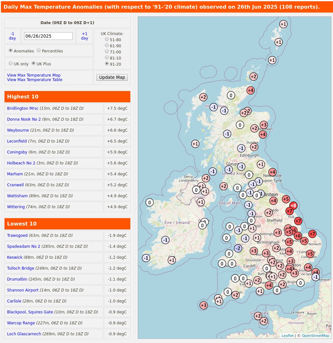Click the +1 marker west of Scotland

(195, 144)
